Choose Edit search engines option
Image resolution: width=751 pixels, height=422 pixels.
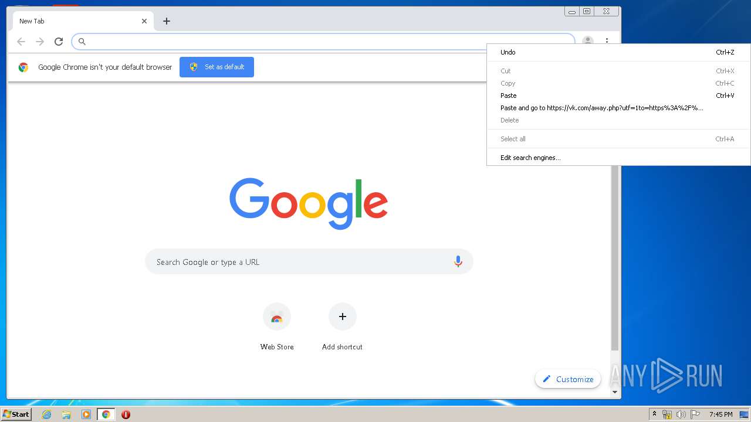click(618, 158)
